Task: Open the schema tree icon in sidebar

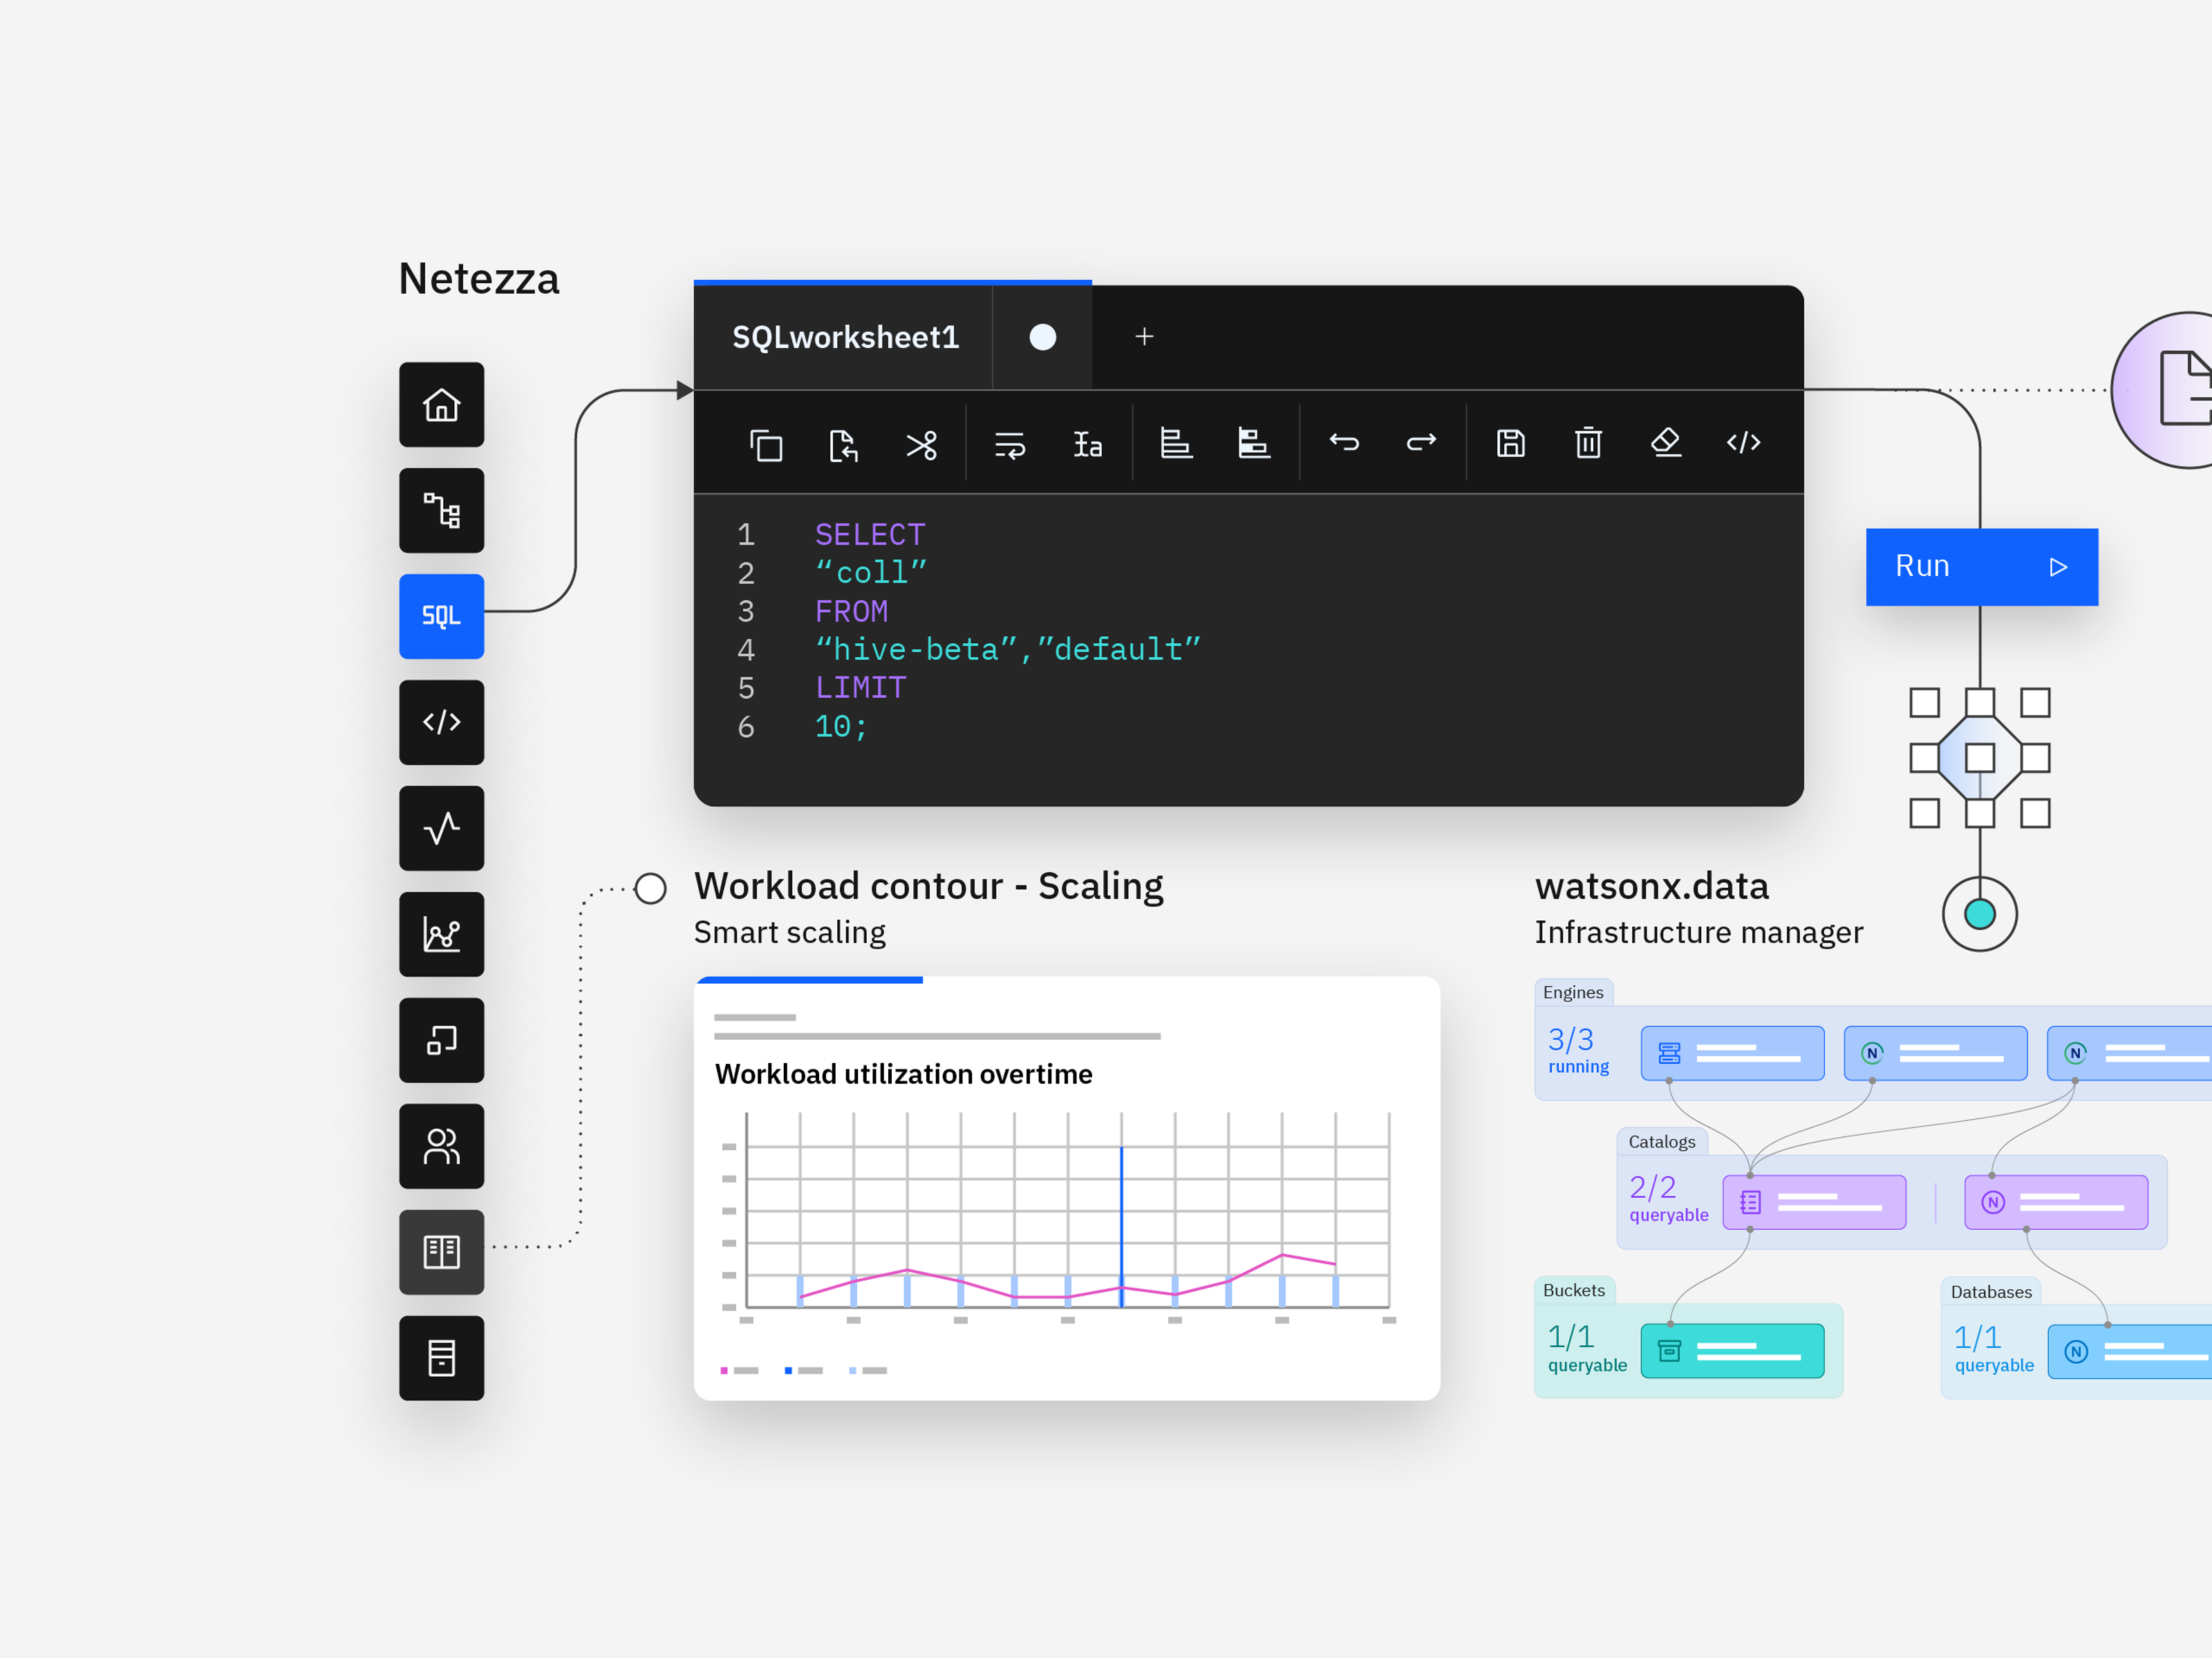Action: point(441,511)
